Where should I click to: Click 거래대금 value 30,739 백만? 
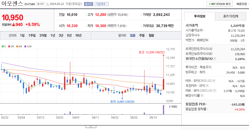(165, 26)
